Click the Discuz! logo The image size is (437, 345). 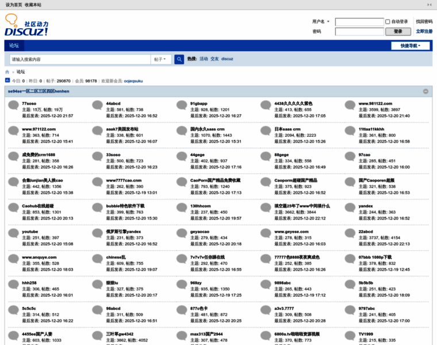[x=26, y=25]
